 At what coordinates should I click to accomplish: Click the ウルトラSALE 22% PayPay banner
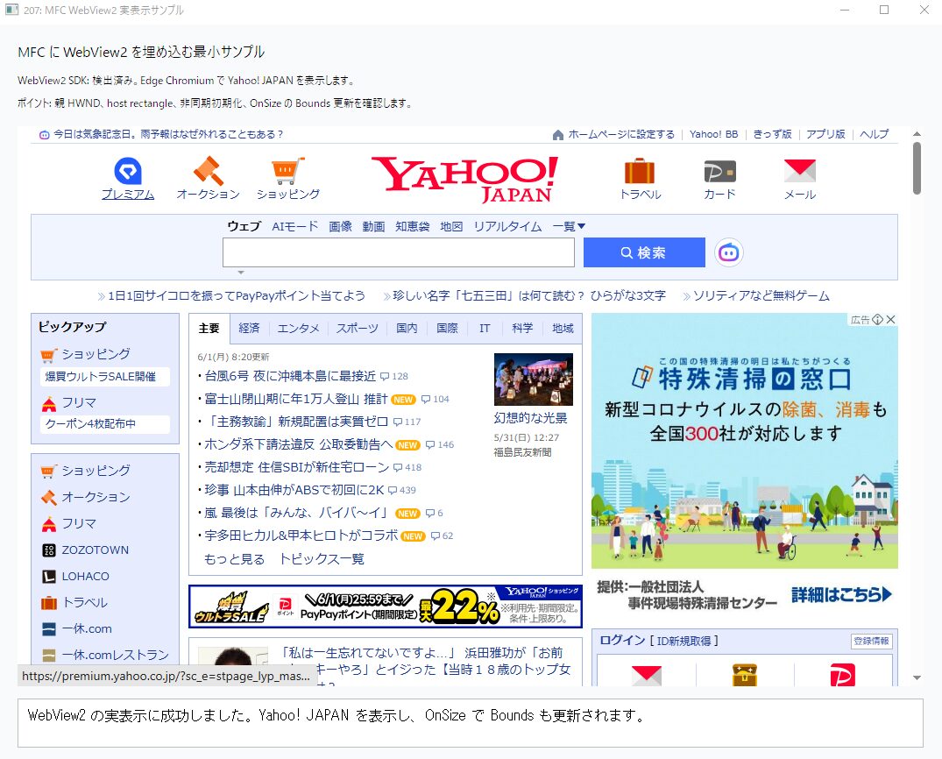click(385, 606)
